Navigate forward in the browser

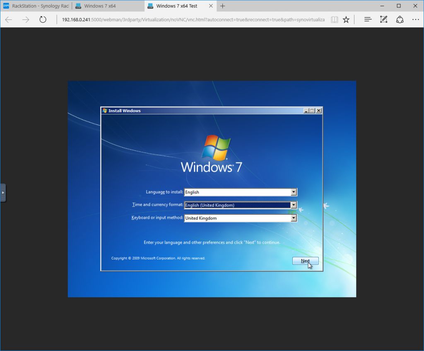click(25, 19)
